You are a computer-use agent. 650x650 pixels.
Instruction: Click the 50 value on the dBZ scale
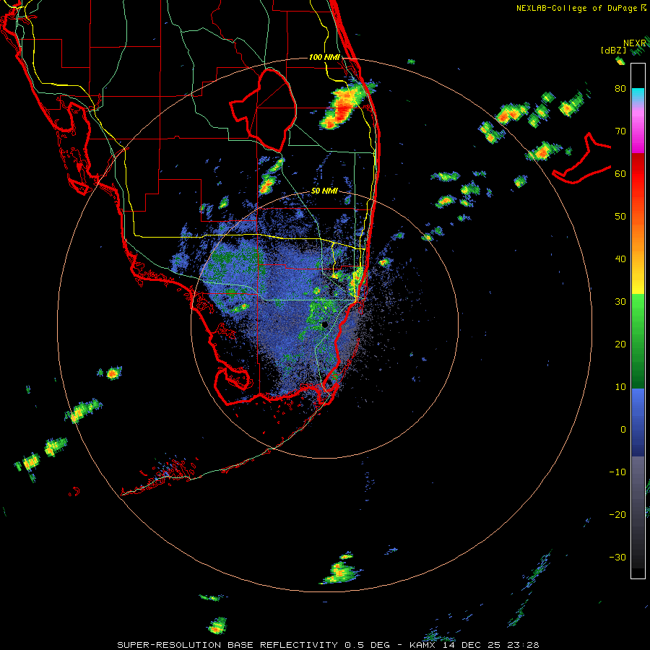(620, 217)
